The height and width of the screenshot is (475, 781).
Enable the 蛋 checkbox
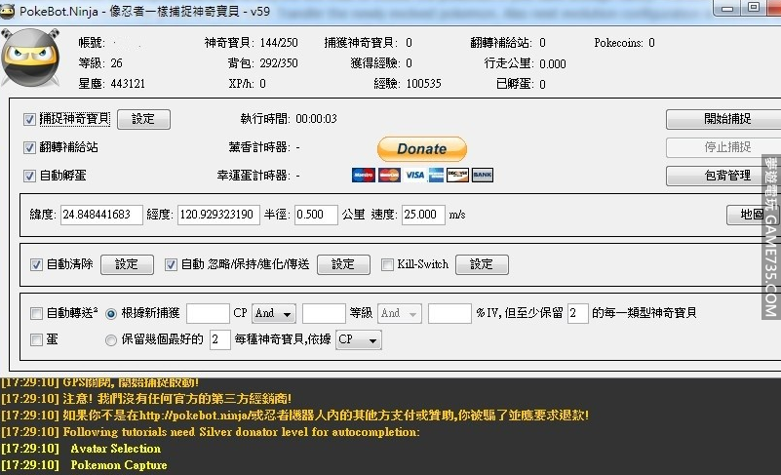pos(36,340)
